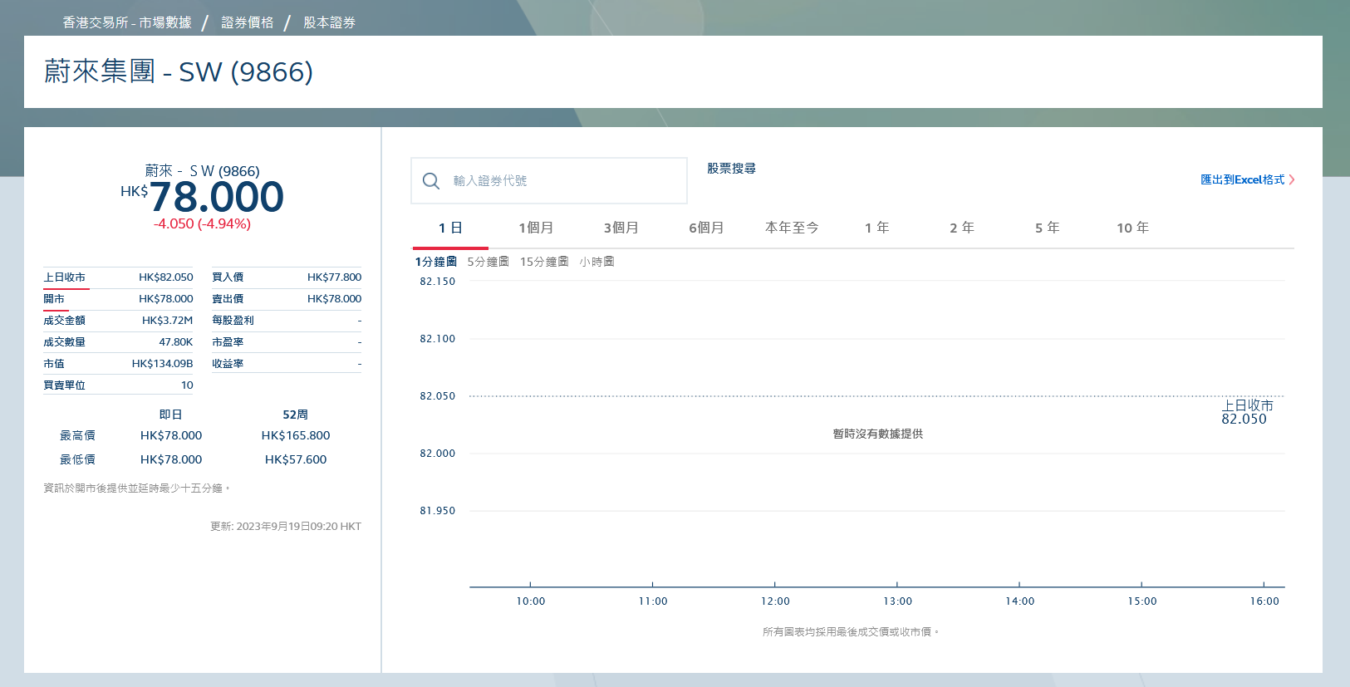This screenshot has width=1350, height=687.
Task: Select the 5 年 range tab
Action: [1047, 228]
